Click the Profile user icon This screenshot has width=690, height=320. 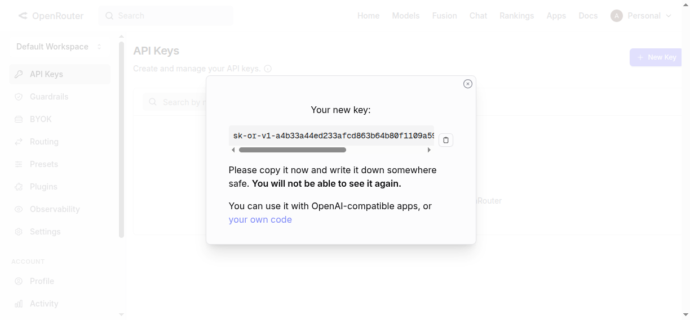tap(19, 281)
